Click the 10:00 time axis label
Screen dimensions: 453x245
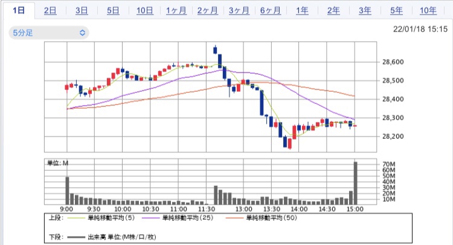point(123,209)
